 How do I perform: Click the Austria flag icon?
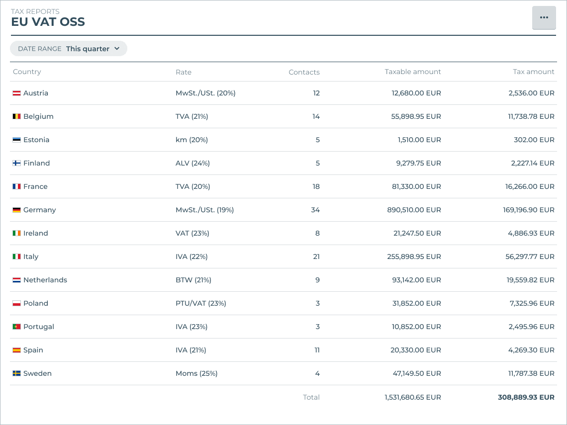16,93
